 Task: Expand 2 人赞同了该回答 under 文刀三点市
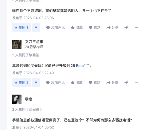[x=27, y=55]
